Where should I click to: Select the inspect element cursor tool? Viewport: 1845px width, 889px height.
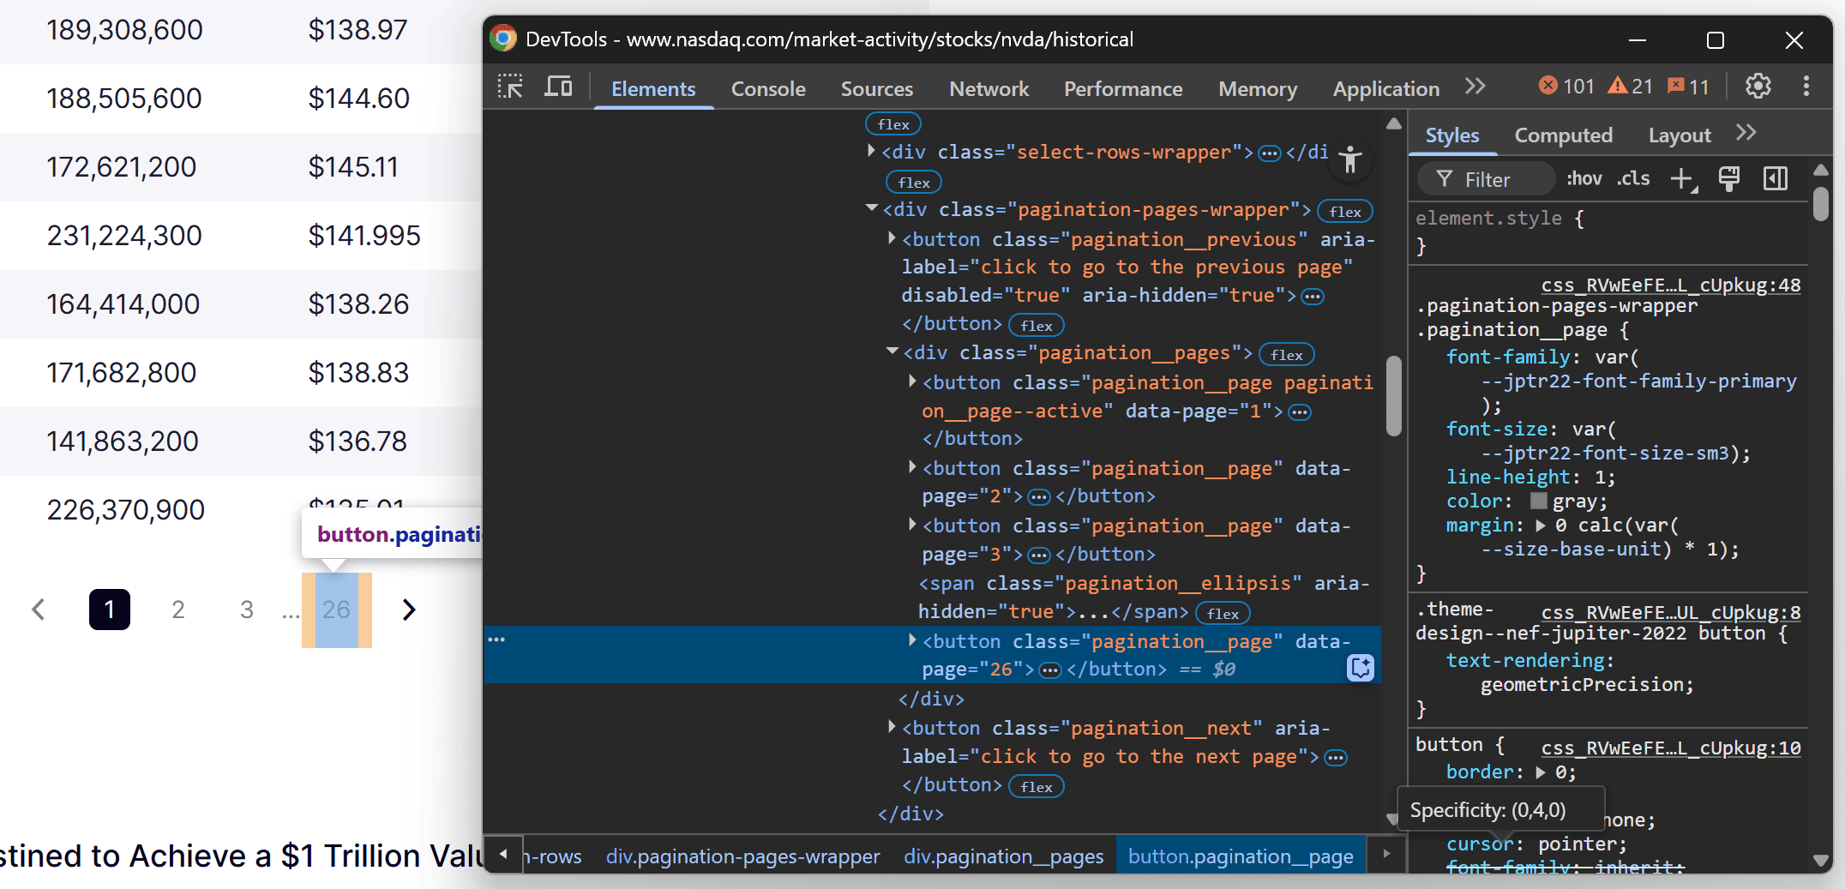coord(510,87)
